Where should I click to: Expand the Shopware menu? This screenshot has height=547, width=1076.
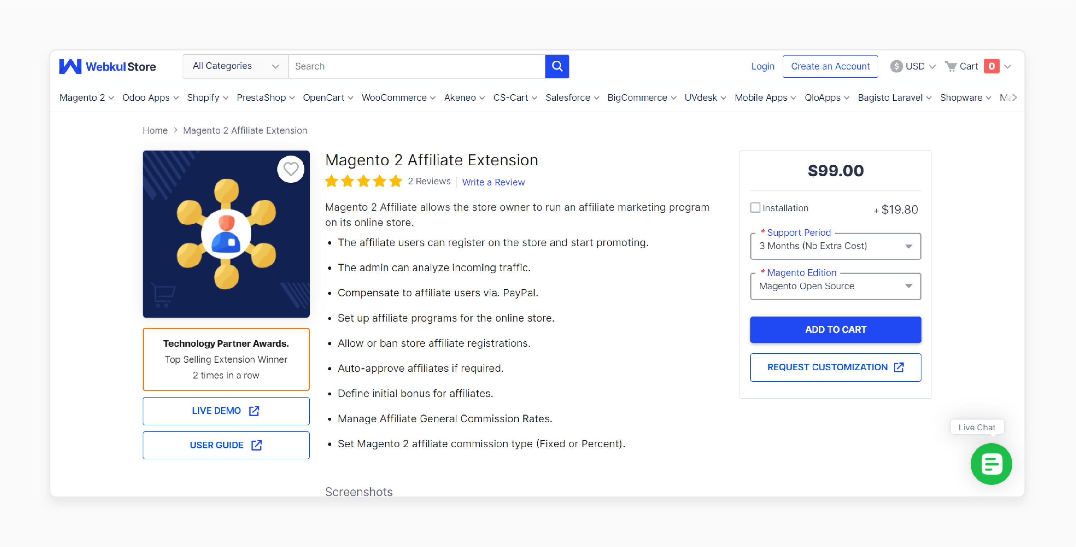(966, 98)
